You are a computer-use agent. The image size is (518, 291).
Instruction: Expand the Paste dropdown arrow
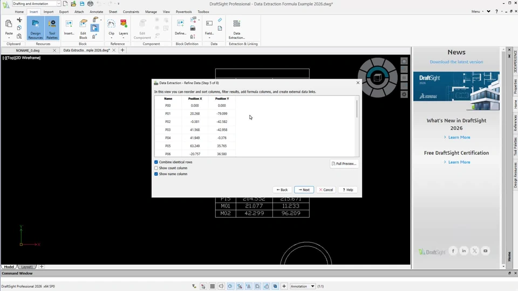pos(9,38)
